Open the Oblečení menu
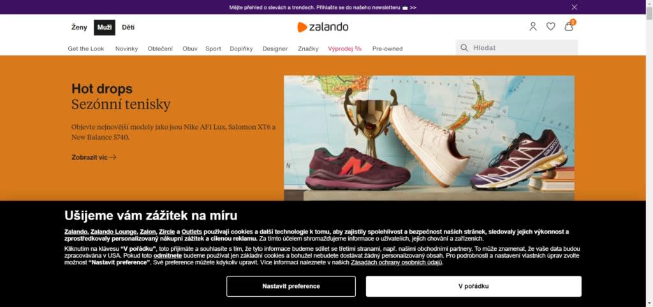 [x=160, y=49]
